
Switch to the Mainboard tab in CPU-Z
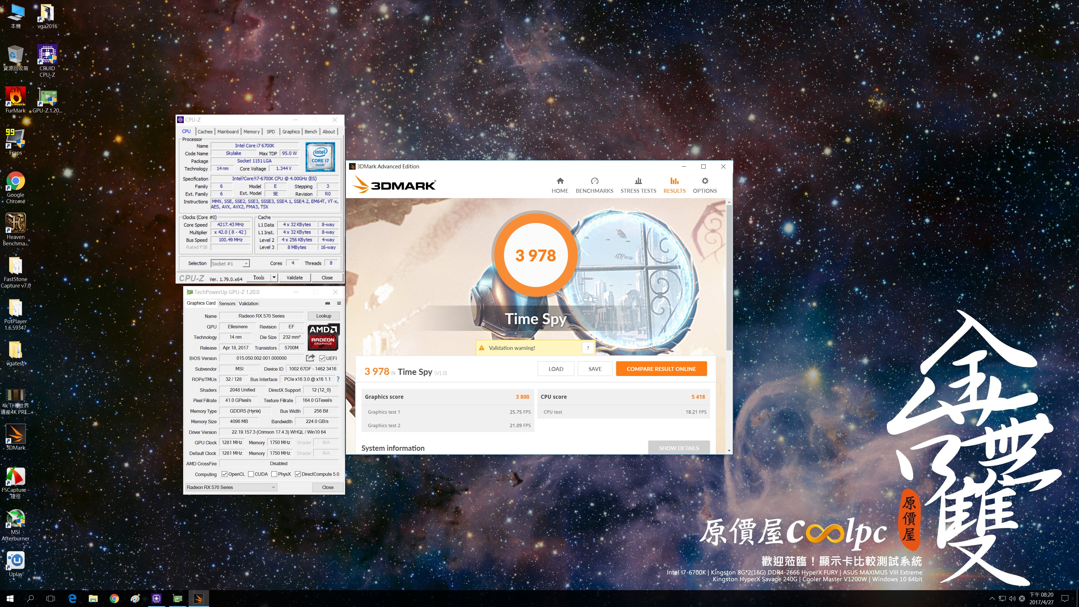[x=228, y=132]
